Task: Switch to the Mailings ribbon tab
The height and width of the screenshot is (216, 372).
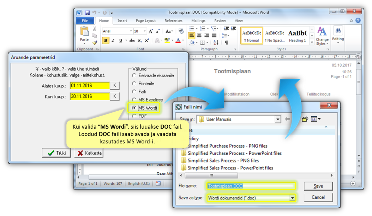Action: pyautogui.click(x=198, y=21)
